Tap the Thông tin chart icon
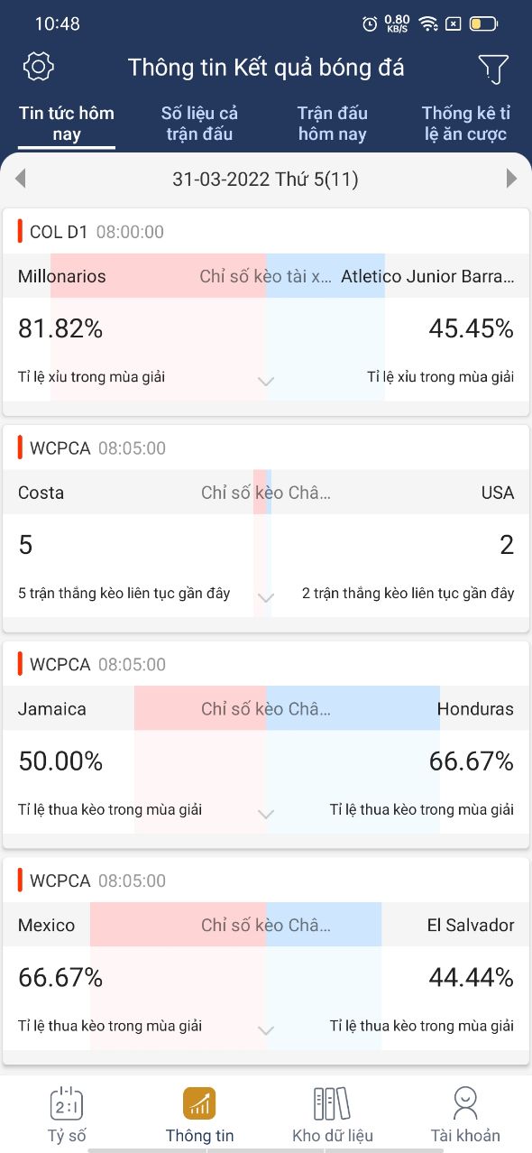 [199, 1102]
